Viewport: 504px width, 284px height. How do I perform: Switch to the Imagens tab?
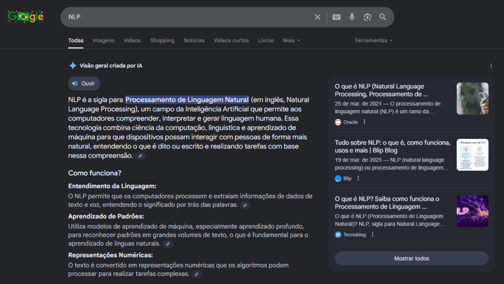103,40
